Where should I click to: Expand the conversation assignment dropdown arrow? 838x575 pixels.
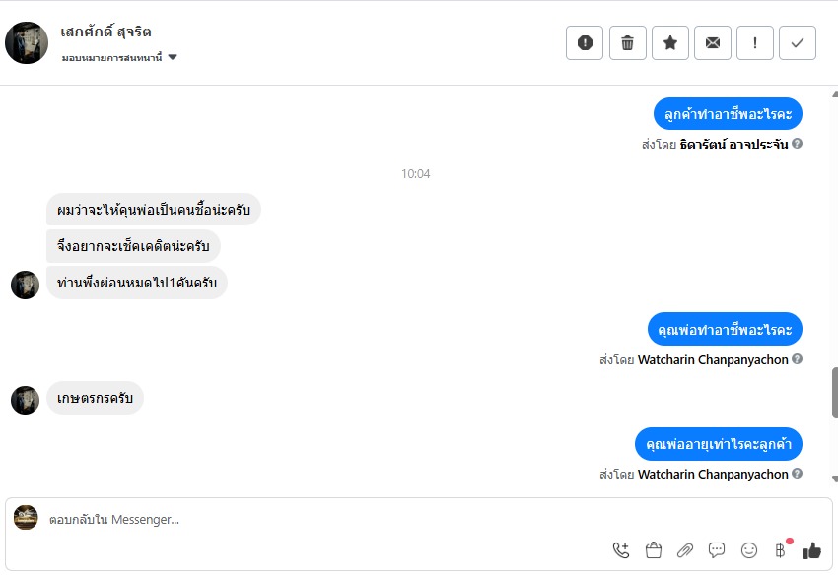[173, 57]
